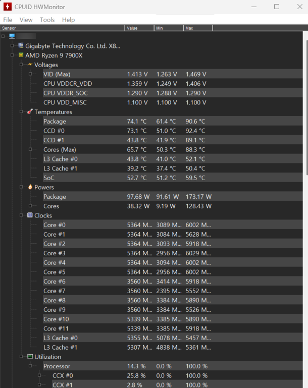Select the Core #10 clock row
Image resolution: width=308 pixels, height=388 pixels.
click(173, 319)
